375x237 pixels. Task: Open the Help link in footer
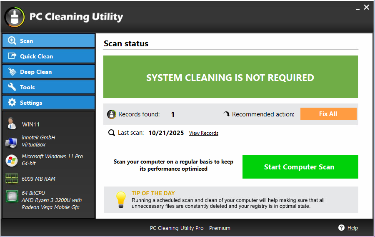[x=352, y=228]
